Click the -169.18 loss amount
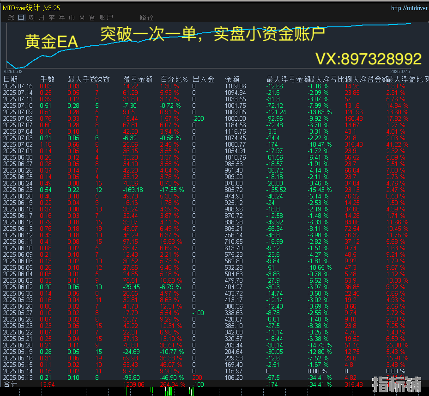429x396 pixels. tap(133, 190)
